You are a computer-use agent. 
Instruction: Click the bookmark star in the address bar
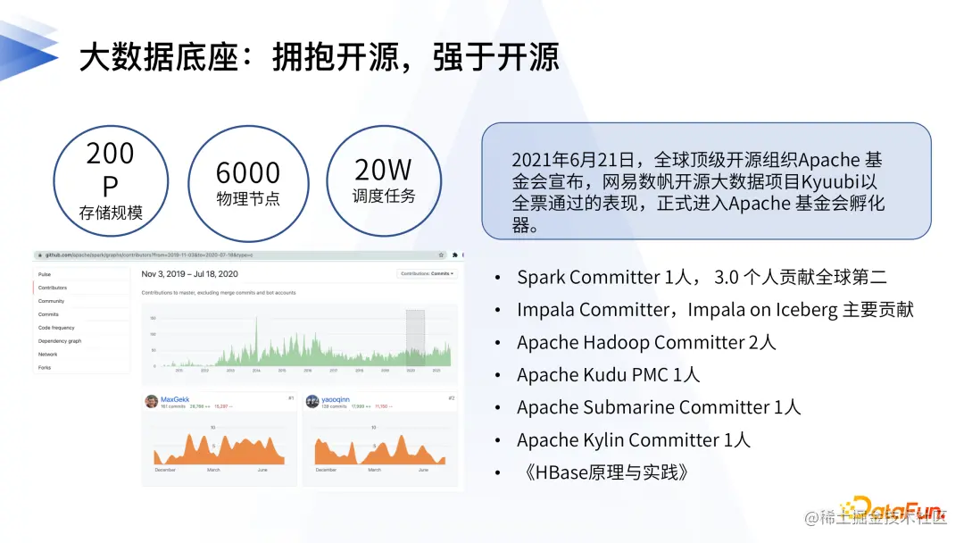[441, 255]
